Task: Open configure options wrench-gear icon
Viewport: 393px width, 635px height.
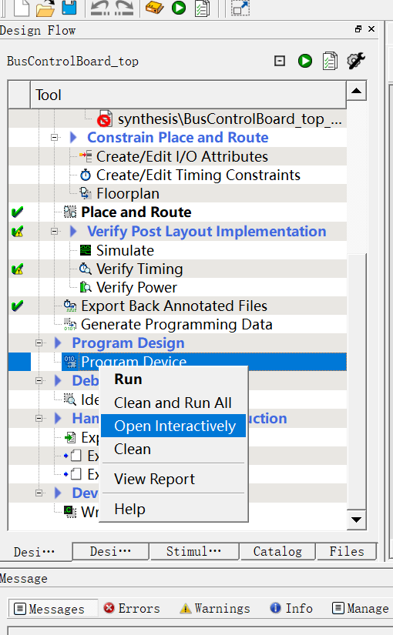Action: tap(356, 61)
